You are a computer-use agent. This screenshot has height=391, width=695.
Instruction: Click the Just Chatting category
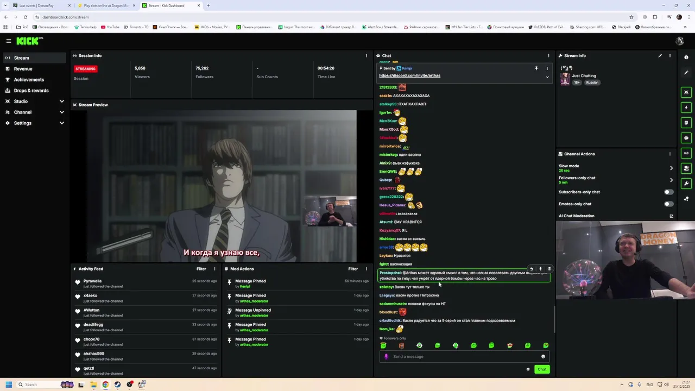click(x=584, y=75)
